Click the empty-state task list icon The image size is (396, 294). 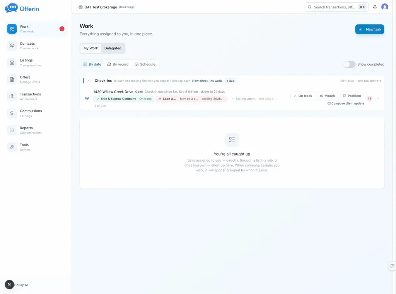click(232, 140)
